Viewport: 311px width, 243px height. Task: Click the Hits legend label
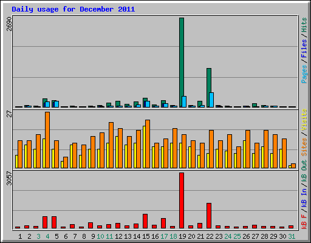click(304, 25)
